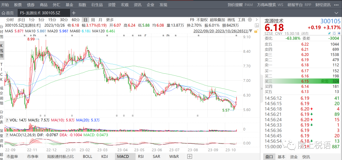Click the home icon on 首页 tab
Image resolution: width=342 pixels, height=160 pixels.
pyautogui.click(x=3, y=13)
